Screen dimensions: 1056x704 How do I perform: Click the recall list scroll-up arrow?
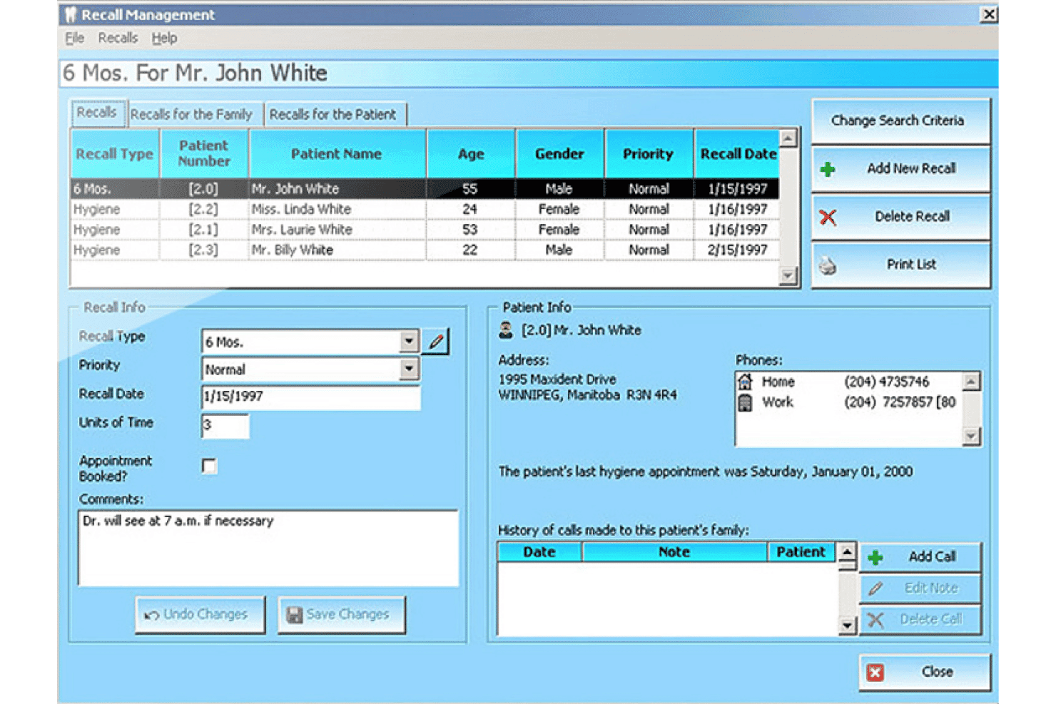click(788, 138)
